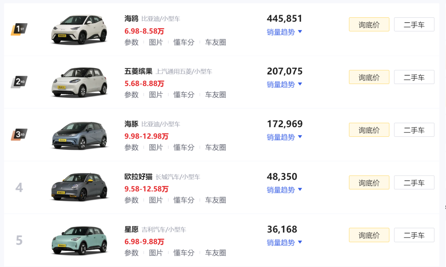Image resolution: width=446 pixels, height=267 pixels.
Task: Open 懂车分 link under 海豚
Action: 184,148
